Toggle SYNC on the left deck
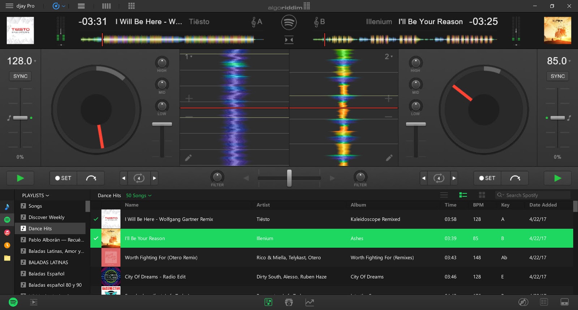Image resolution: width=578 pixels, height=310 pixels. 20,76
